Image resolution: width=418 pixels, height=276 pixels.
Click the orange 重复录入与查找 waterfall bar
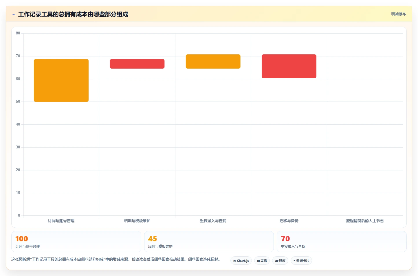click(x=213, y=61)
